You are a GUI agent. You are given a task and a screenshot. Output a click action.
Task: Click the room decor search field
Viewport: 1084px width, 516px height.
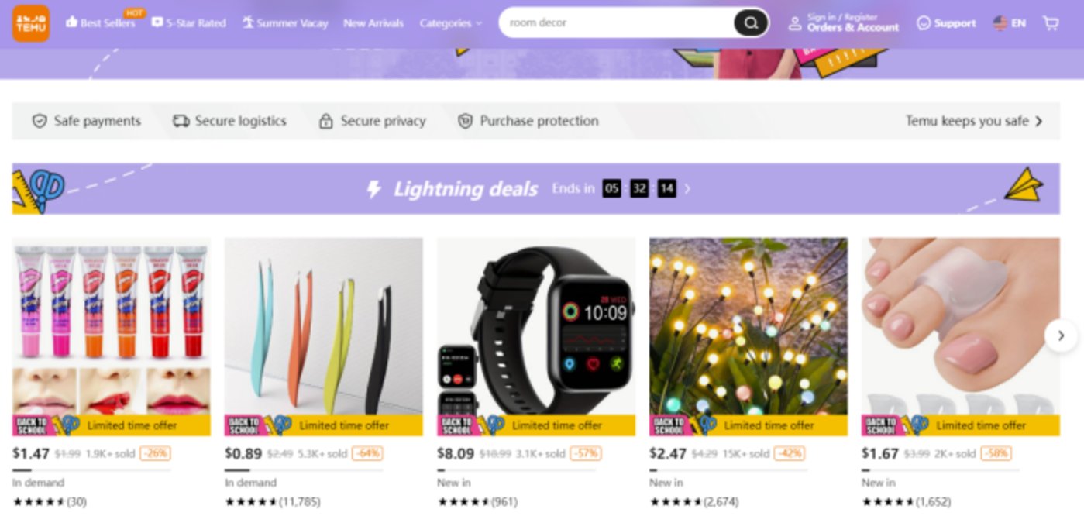618,23
